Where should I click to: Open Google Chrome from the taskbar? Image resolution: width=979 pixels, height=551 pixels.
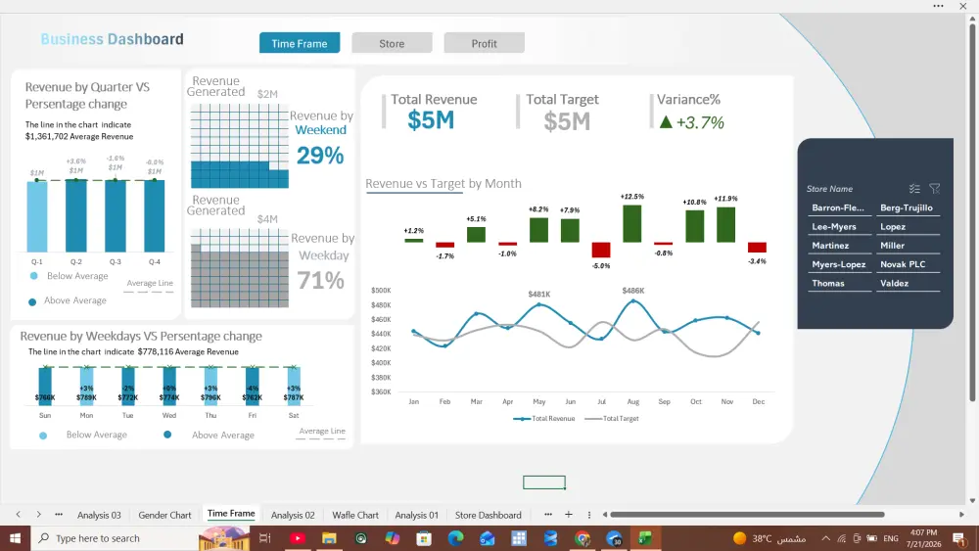582,538
